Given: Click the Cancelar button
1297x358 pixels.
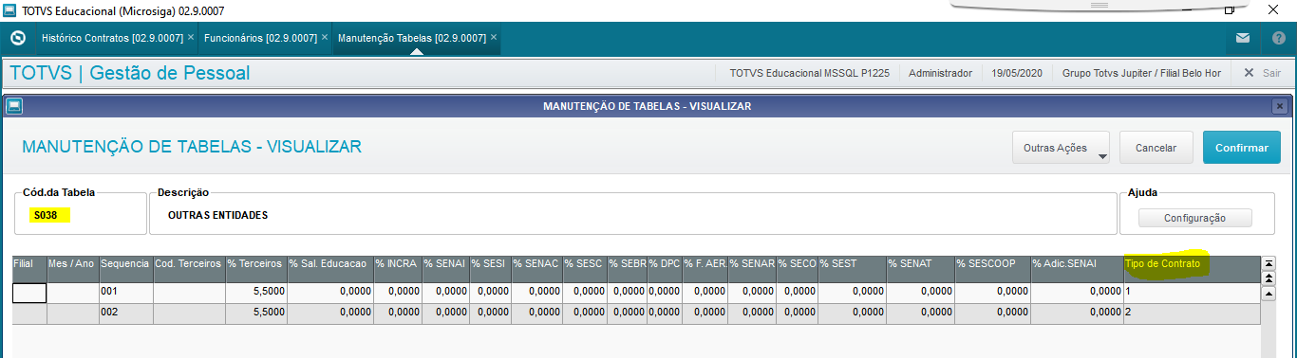Looking at the screenshot, I should click(x=1156, y=148).
